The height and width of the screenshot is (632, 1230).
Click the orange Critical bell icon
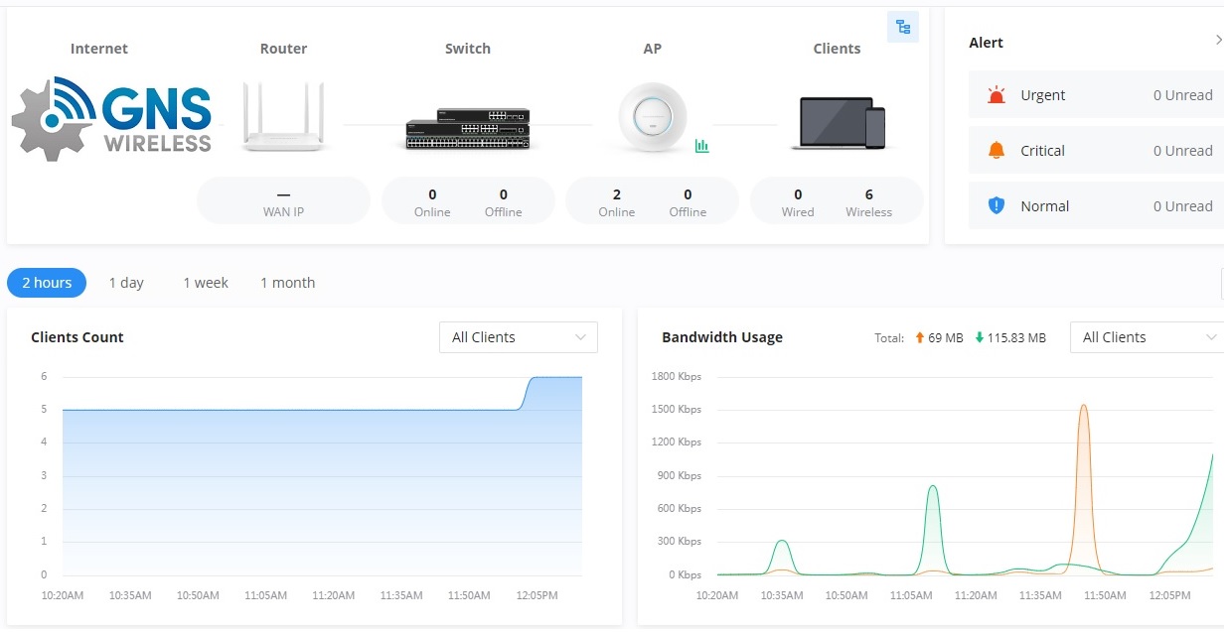[x=997, y=151]
